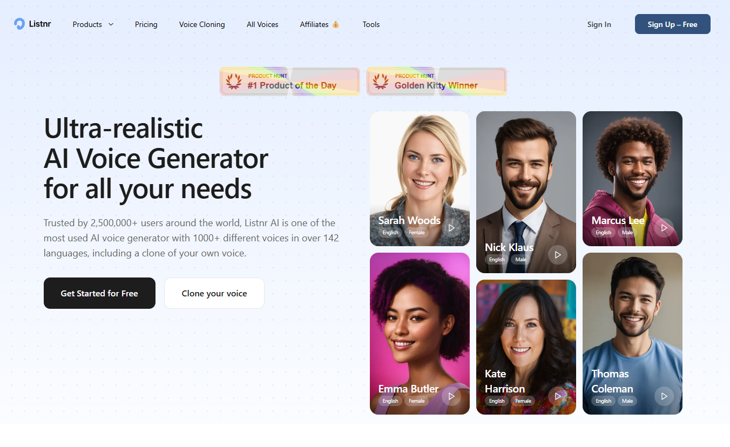This screenshot has height=447, width=730.
Task: Play Marcus Lee voice sample
Action: (x=664, y=228)
